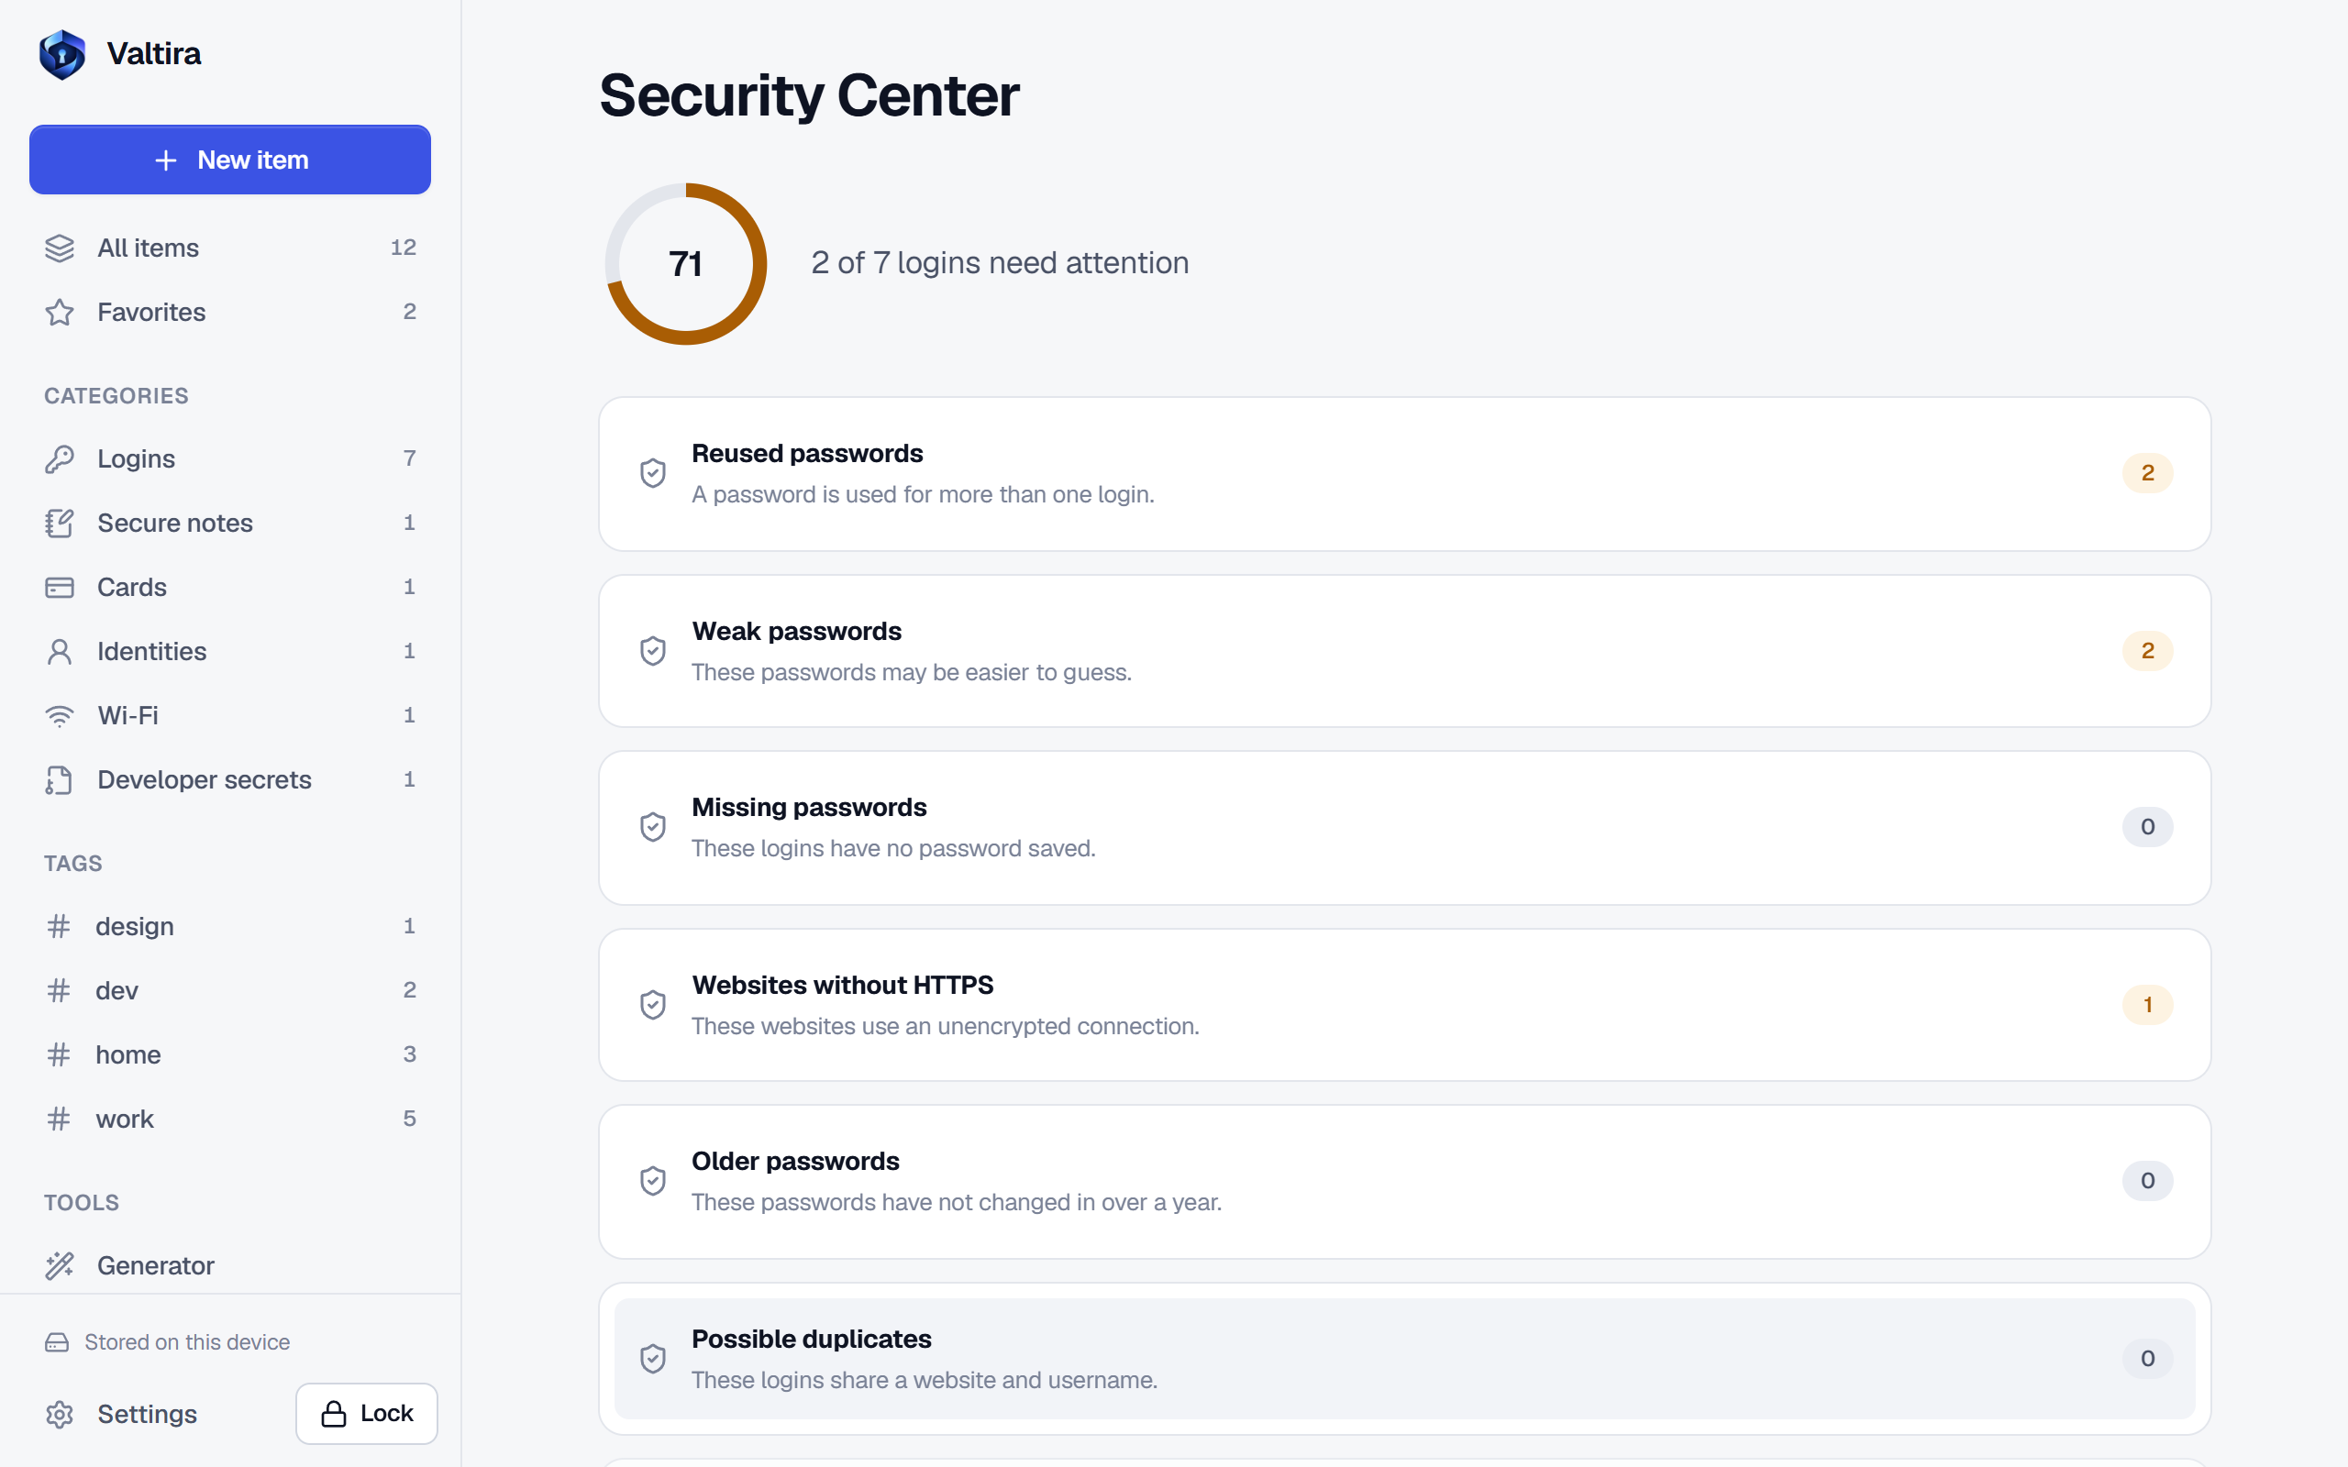Screen dimensions: 2348x1467
Task: Select the Logins category
Action: click(x=230, y=459)
